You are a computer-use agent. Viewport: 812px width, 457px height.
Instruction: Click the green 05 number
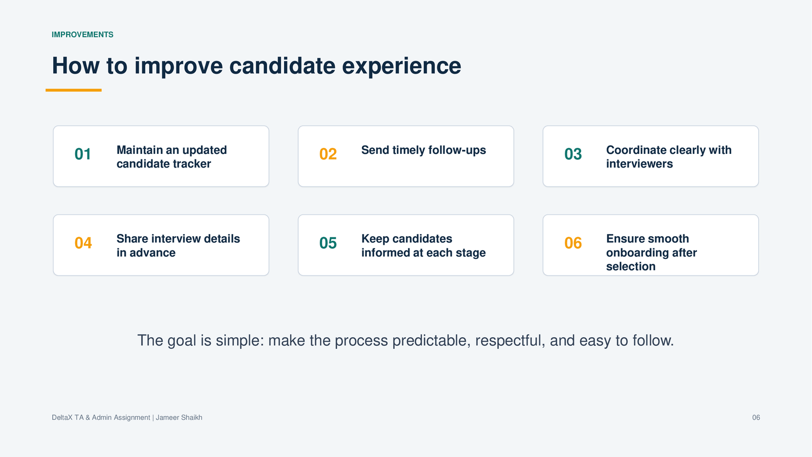coord(328,243)
